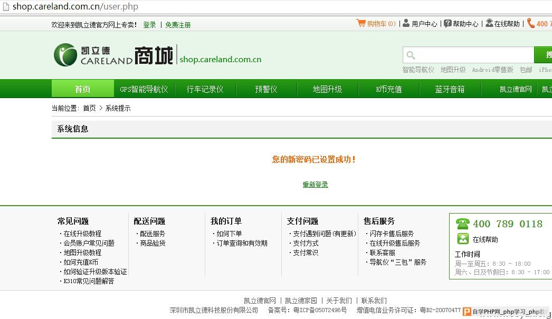Click the green telephone icon beside 400 789 0118
This screenshot has height=319, width=552.
point(463,224)
